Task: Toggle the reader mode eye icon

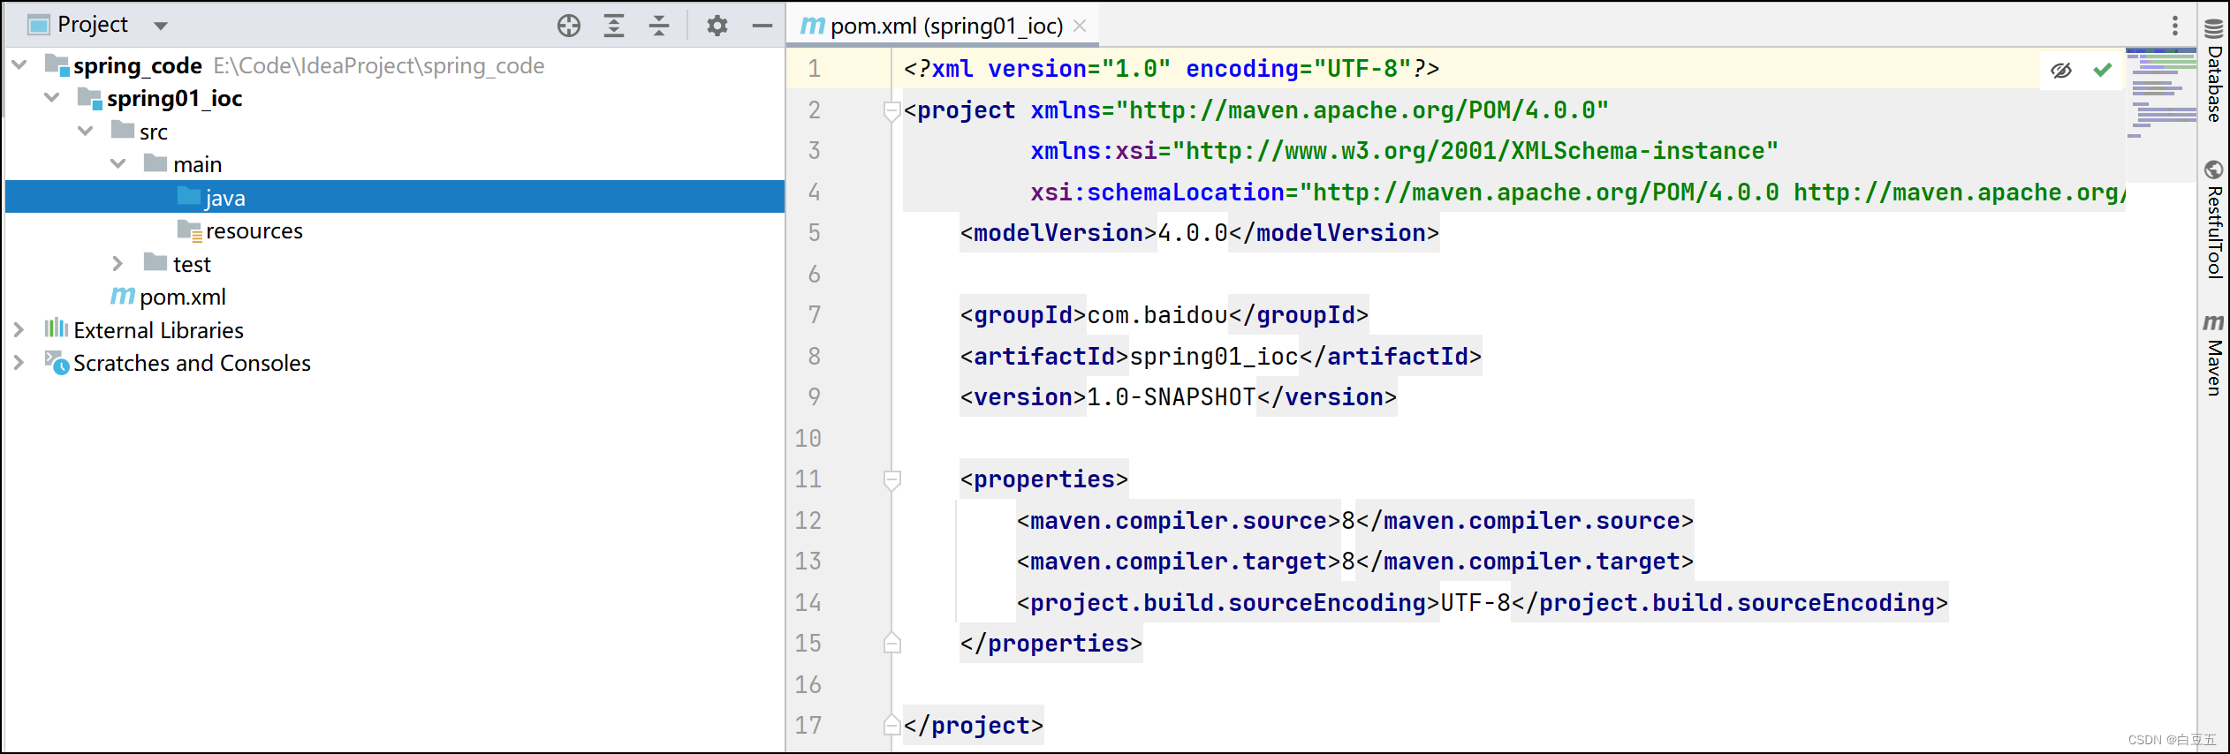Action: pos(2061,70)
